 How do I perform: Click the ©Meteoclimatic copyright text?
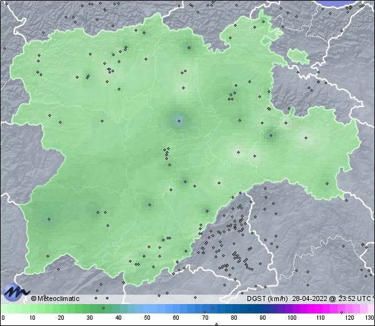pyautogui.click(x=55, y=298)
